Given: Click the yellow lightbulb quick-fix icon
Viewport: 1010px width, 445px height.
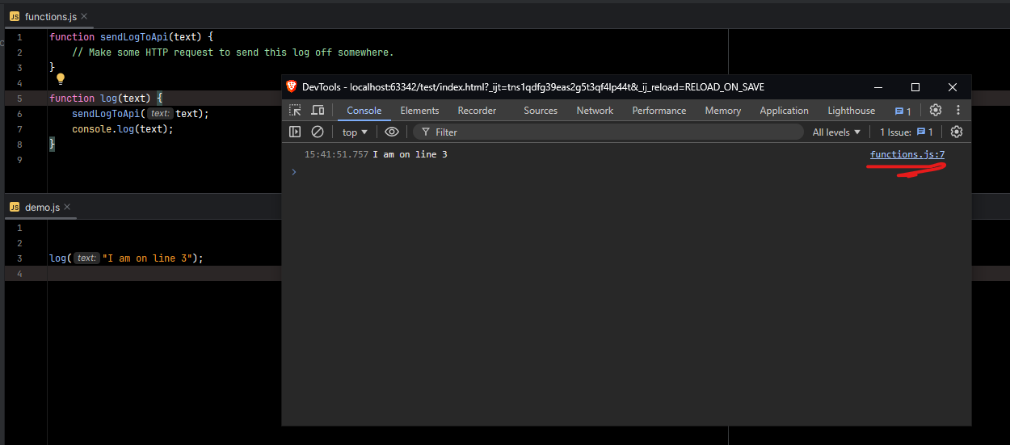Looking at the screenshot, I should point(60,79).
